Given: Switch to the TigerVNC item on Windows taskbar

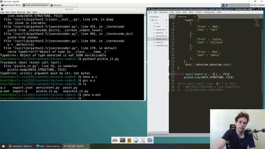Looking at the screenshot, I should [x=76, y=146].
